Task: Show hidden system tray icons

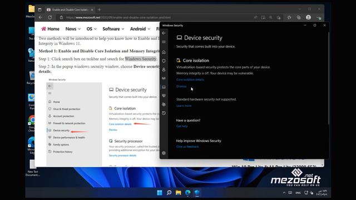Action: tap(284, 193)
